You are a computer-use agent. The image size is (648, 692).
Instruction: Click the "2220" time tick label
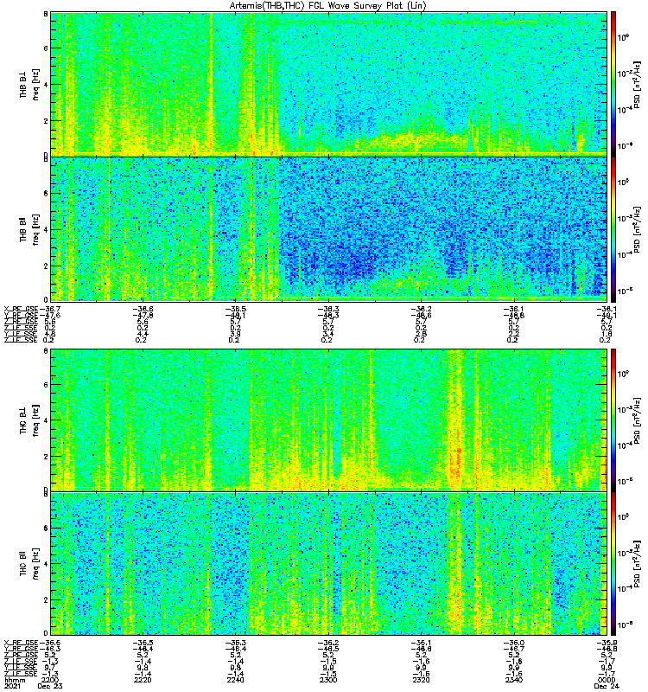(143, 680)
